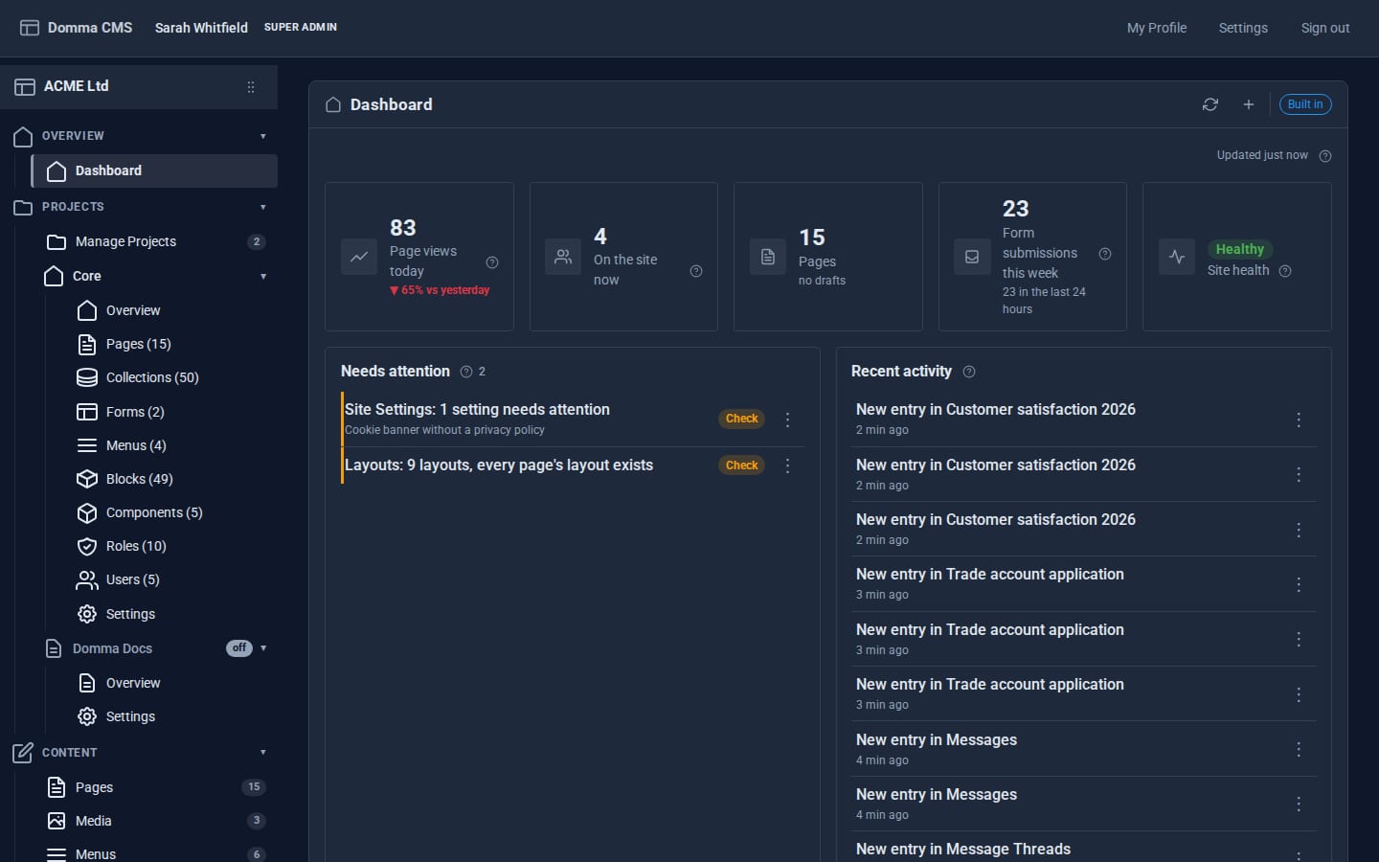Click the Healthy status badge
The height and width of the screenshot is (862, 1379).
click(1240, 249)
